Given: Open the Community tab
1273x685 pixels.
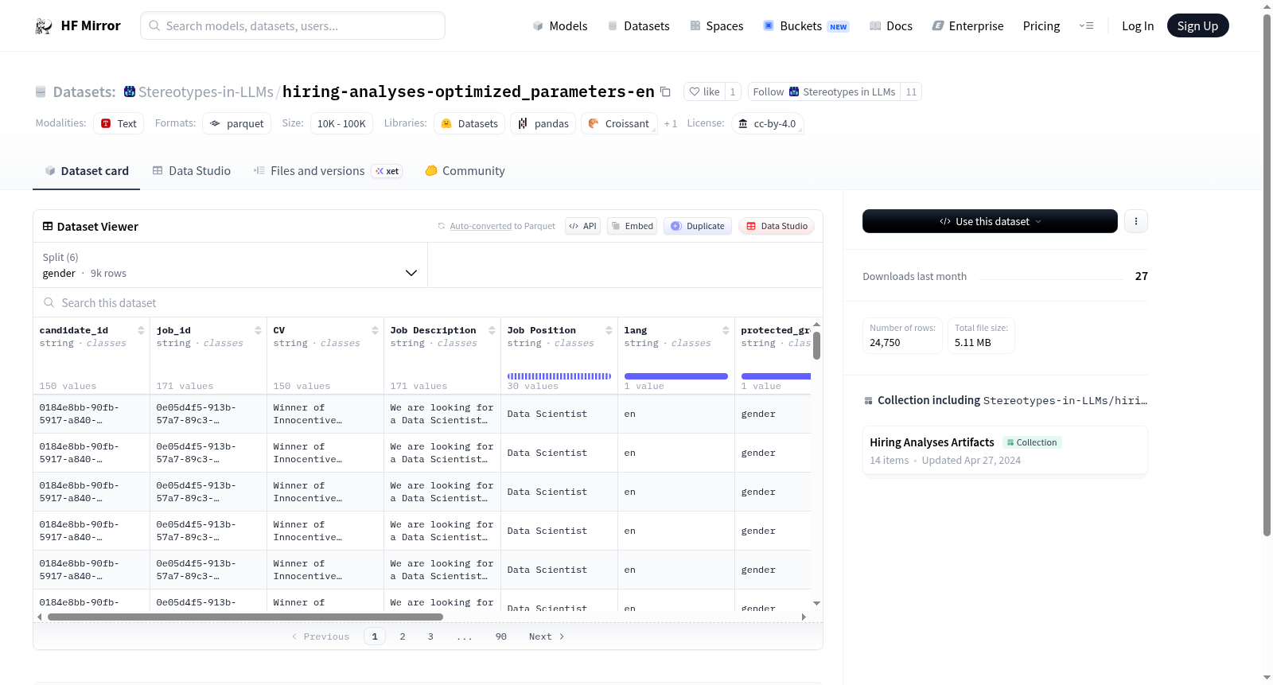Looking at the screenshot, I should (x=465, y=171).
